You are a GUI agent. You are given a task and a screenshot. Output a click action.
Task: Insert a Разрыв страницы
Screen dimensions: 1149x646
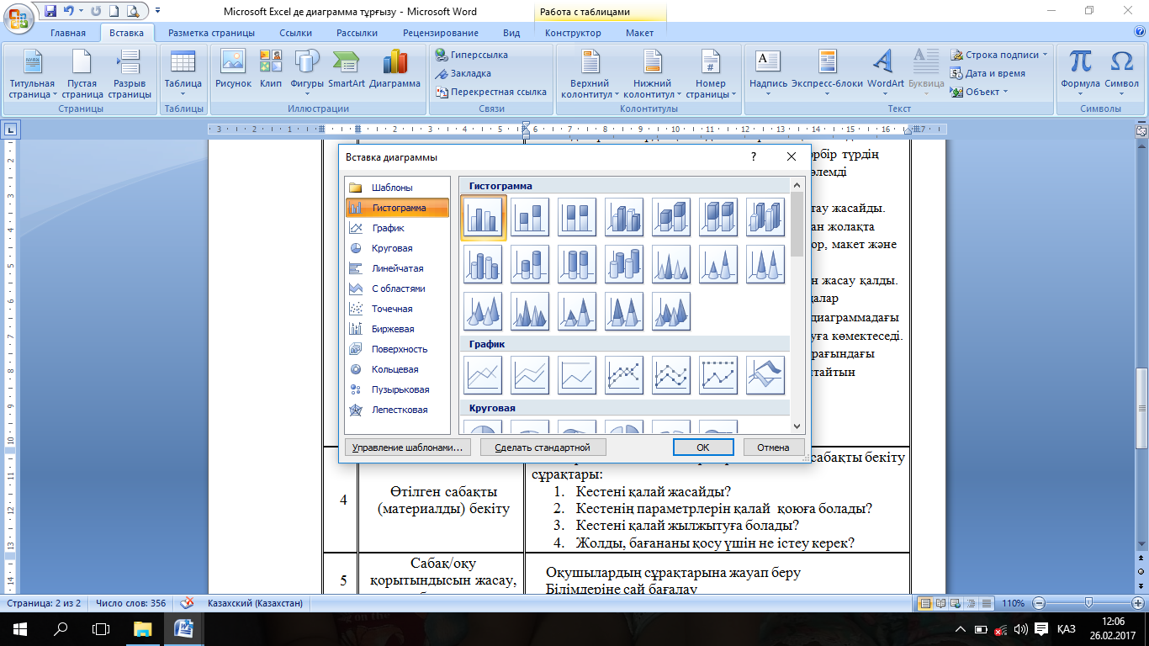(130, 74)
